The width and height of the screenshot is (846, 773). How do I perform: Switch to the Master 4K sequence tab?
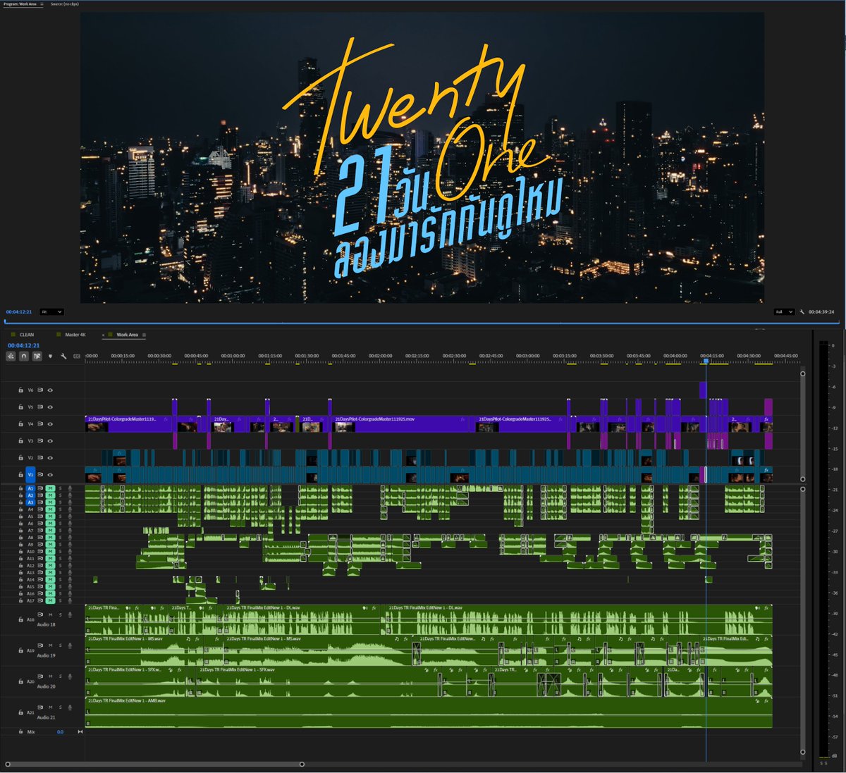coord(75,335)
